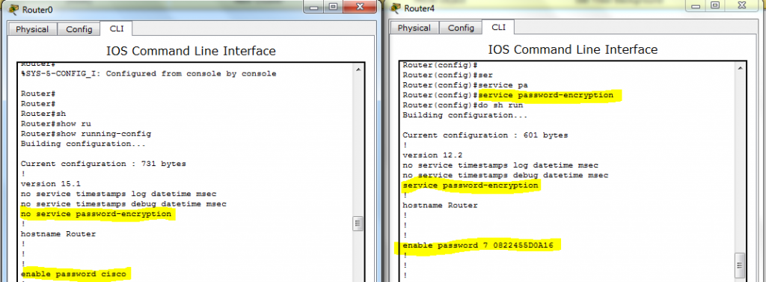
Task: Select the CLI tab in Router4 window
Action: point(498,27)
